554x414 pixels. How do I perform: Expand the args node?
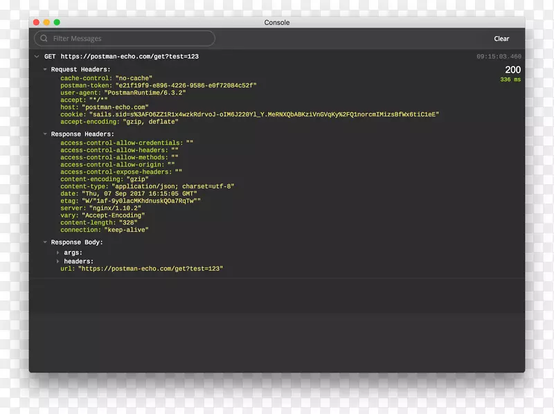tap(58, 252)
